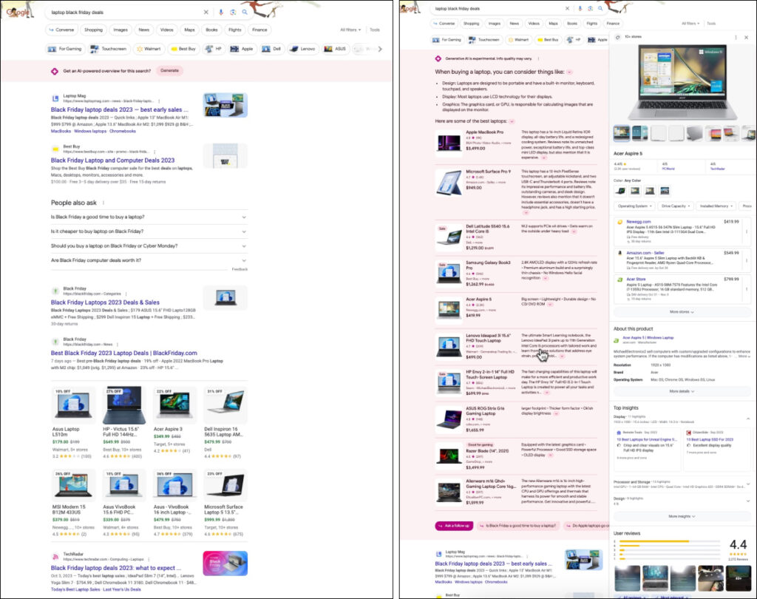Close the Acer Aspire 5 product panel
This screenshot has height=599, width=757.
coord(746,37)
